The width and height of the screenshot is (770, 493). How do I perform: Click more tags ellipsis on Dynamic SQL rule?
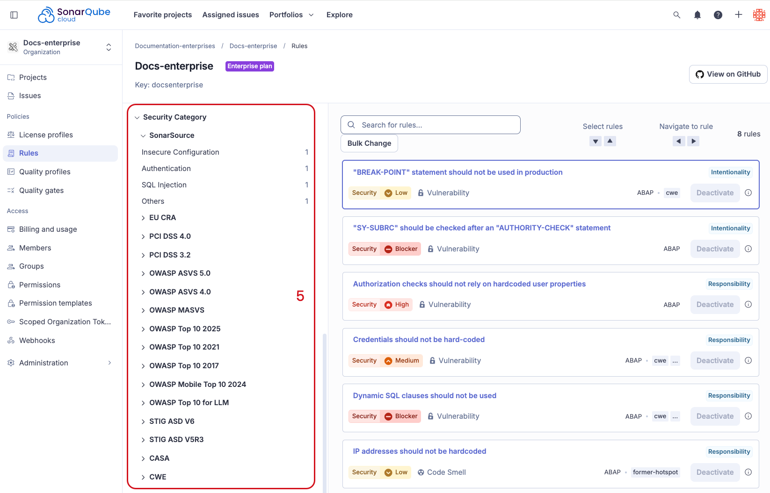675,416
